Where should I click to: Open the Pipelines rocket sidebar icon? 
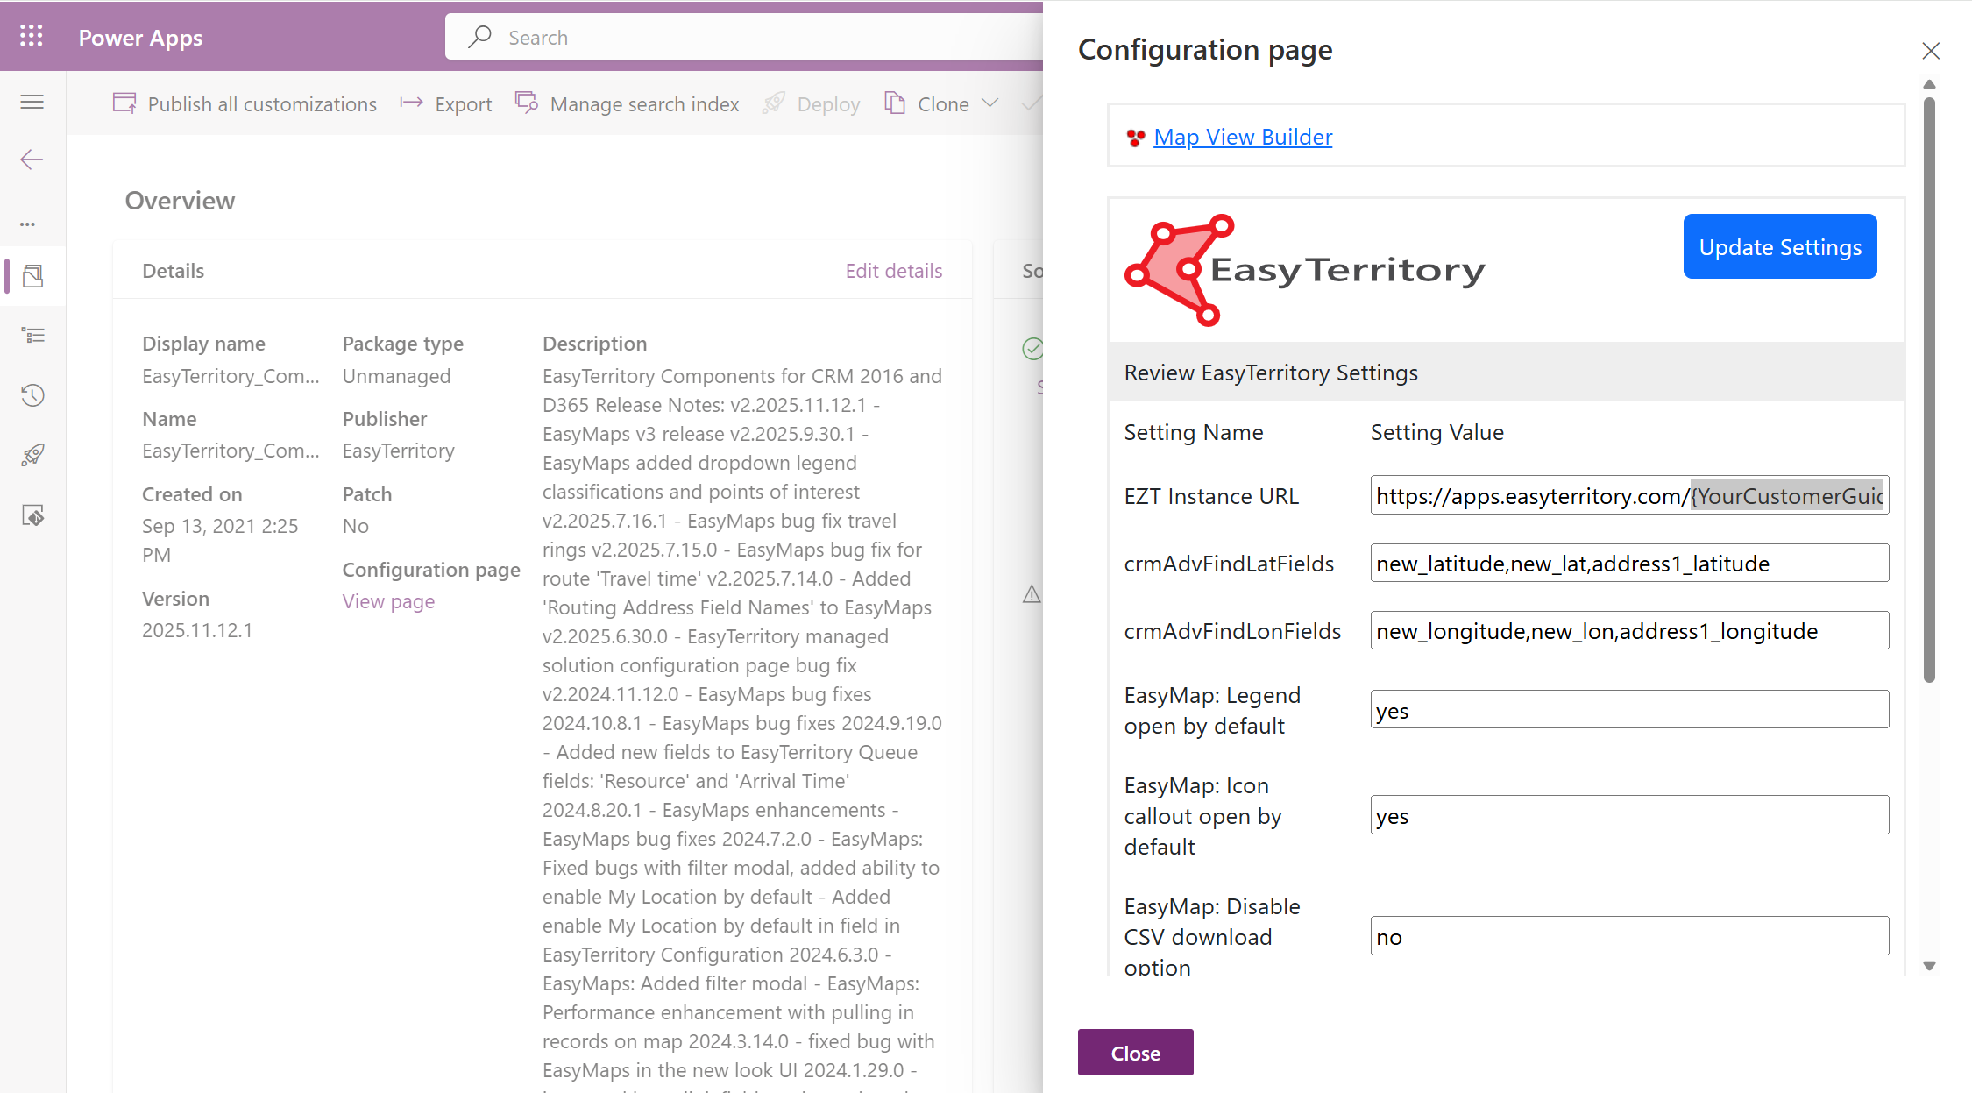coord(33,455)
